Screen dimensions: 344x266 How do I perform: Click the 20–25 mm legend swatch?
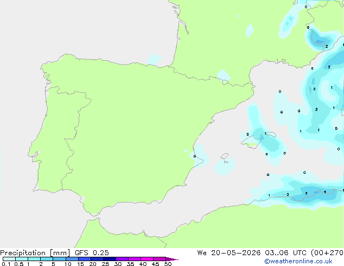[97, 259]
